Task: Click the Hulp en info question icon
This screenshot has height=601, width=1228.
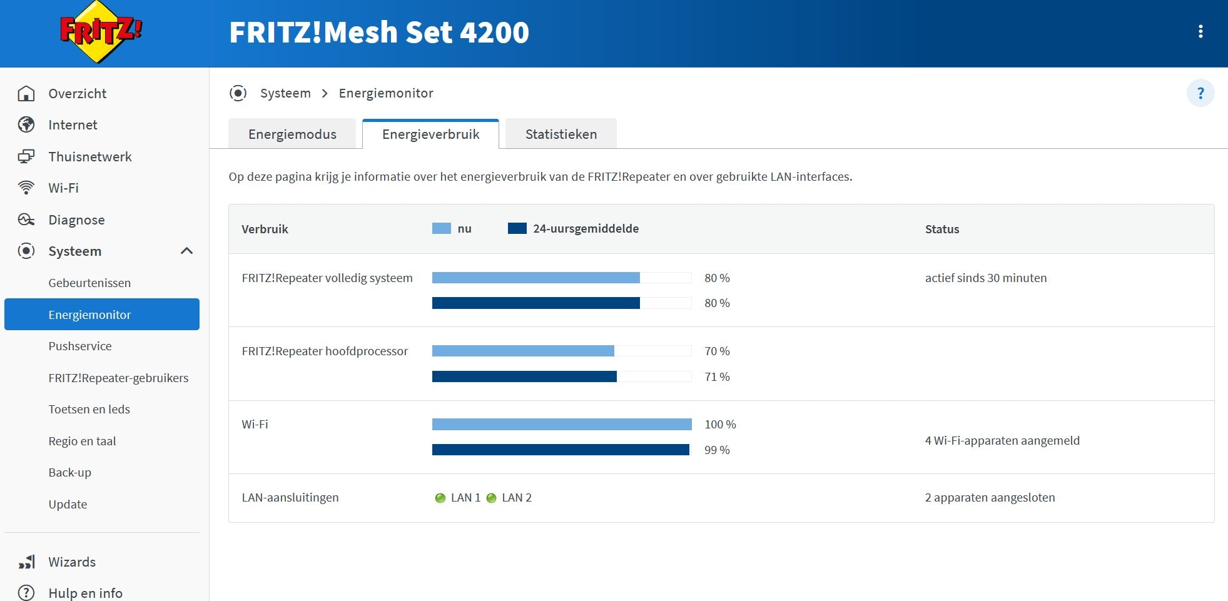Action: [x=26, y=592]
